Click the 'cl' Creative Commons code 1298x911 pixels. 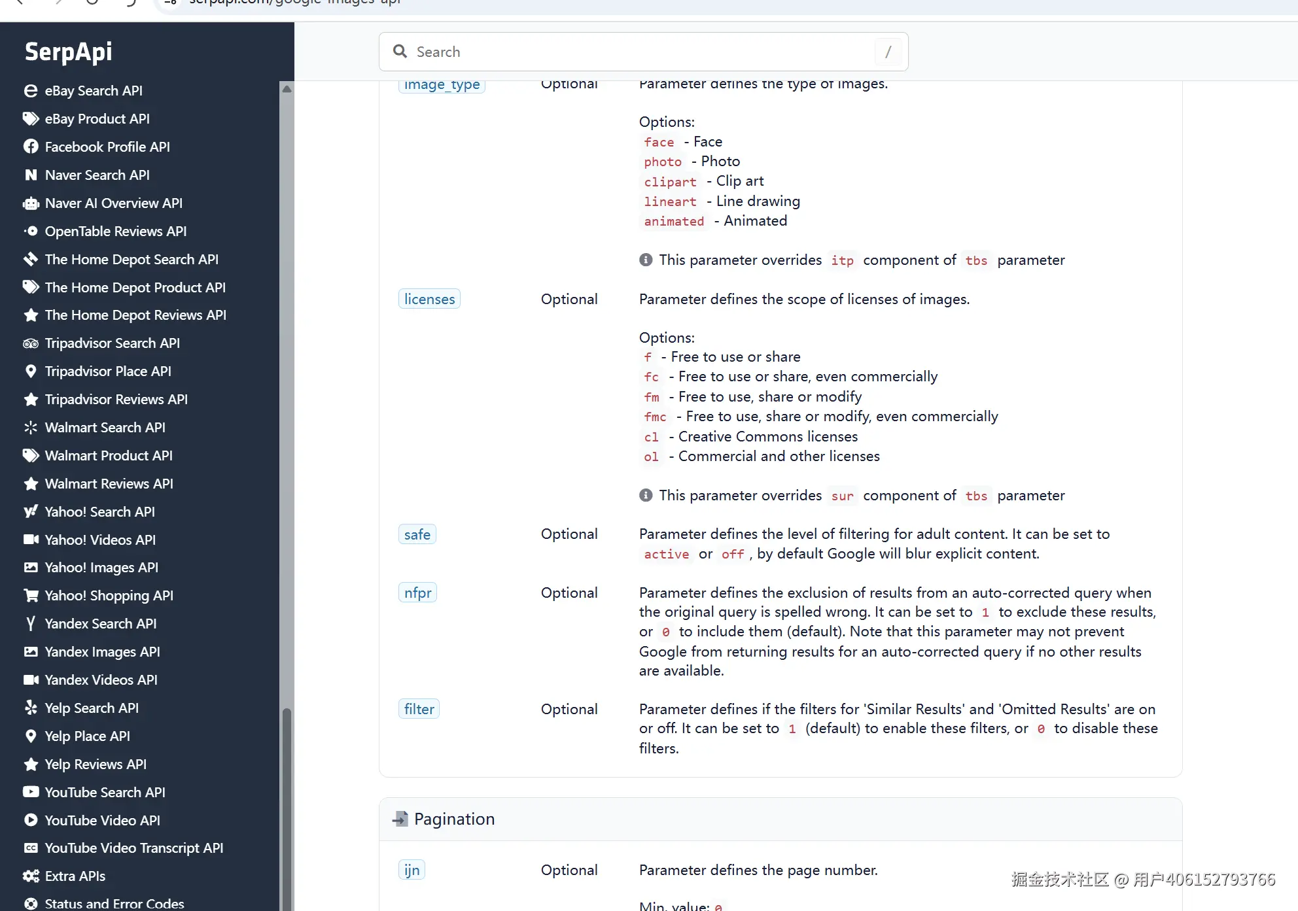(x=651, y=437)
